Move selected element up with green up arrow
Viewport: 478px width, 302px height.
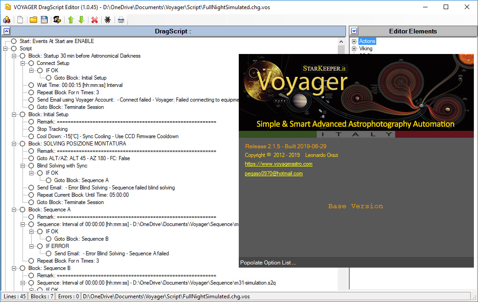(70, 20)
